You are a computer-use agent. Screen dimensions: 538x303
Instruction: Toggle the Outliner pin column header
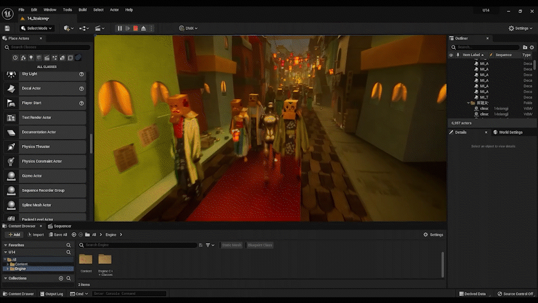pos(458,55)
